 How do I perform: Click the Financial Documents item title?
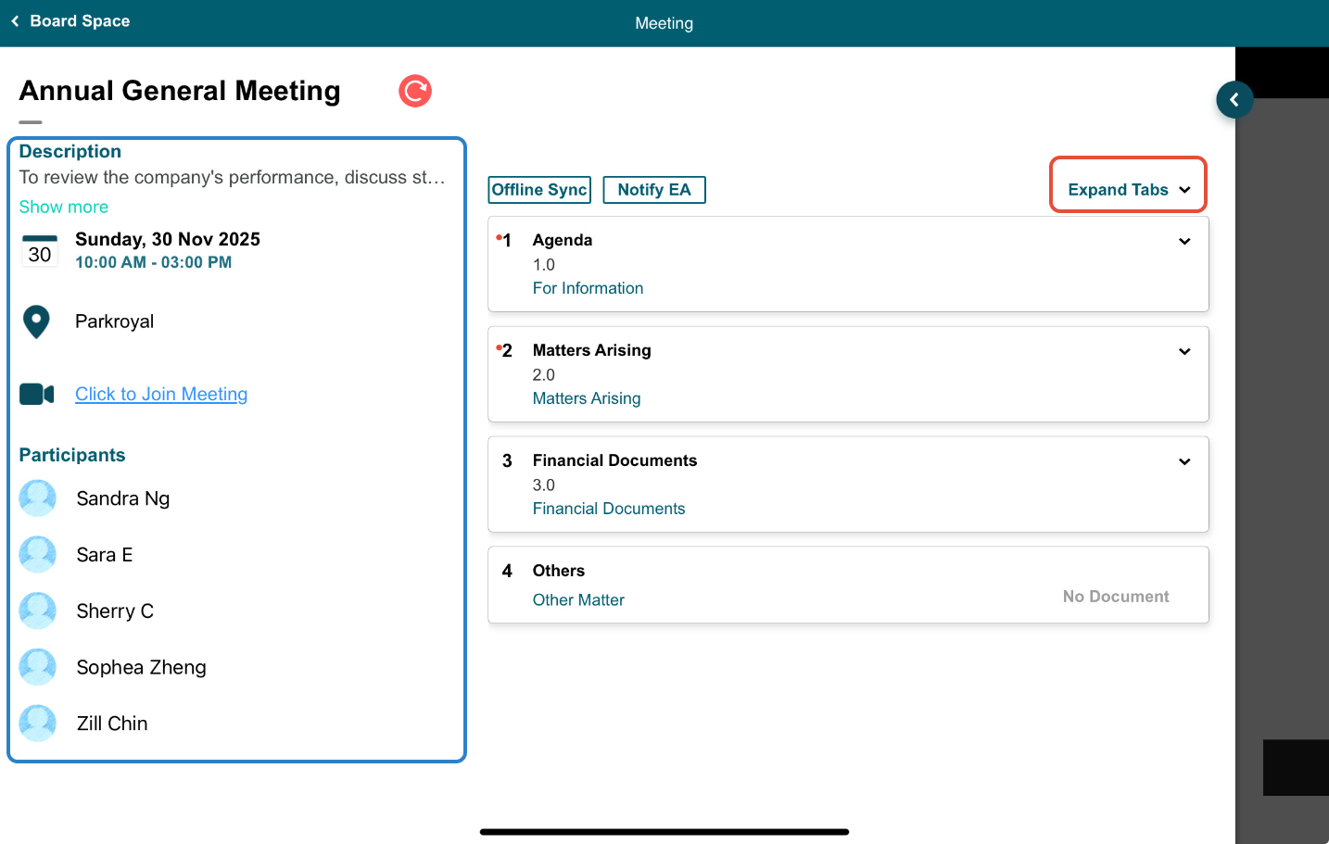[614, 460]
